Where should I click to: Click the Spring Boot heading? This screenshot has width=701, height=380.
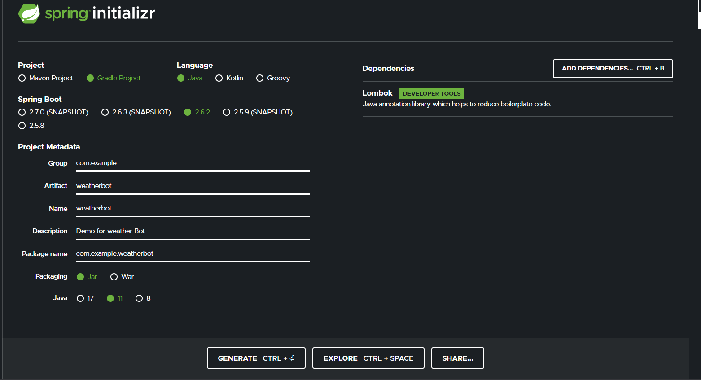click(x=40, y=99)
